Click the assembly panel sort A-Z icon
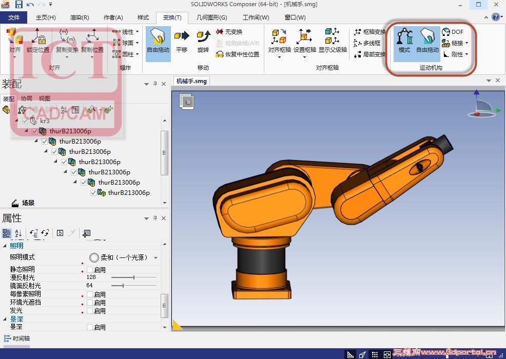Screen dimensions: 506x359 pyautogui.click(x=64, y=110)
